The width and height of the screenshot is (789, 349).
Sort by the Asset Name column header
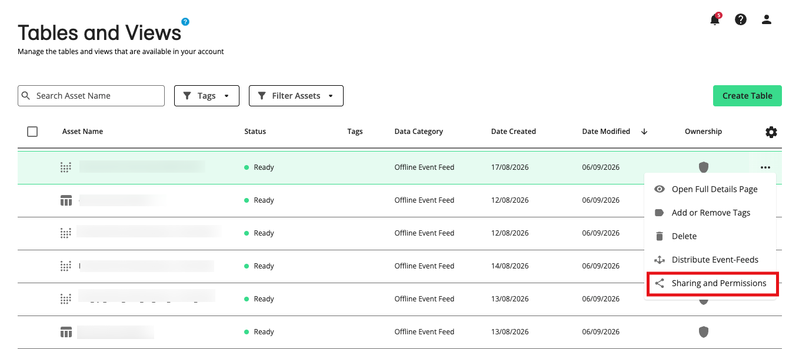coord(82,132)
